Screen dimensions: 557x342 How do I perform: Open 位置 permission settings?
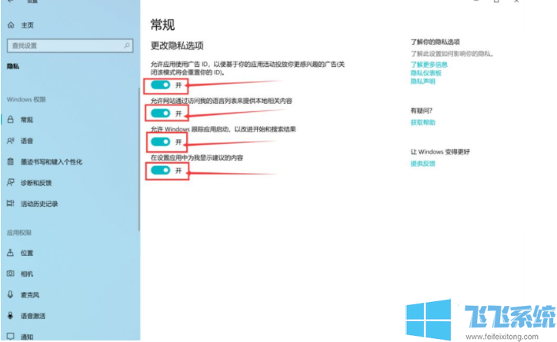[27, 253]
